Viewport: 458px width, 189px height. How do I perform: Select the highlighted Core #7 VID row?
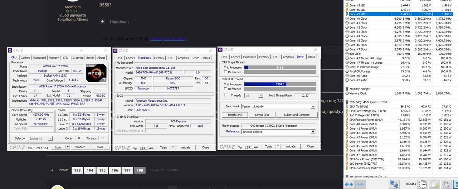(400, 14)
